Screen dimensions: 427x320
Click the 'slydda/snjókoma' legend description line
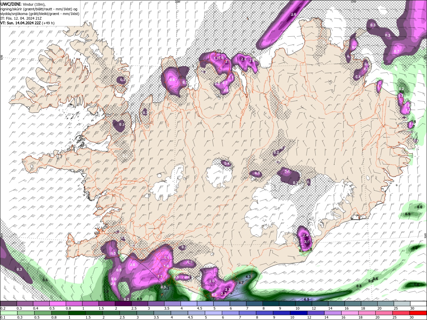click(40, 14)
